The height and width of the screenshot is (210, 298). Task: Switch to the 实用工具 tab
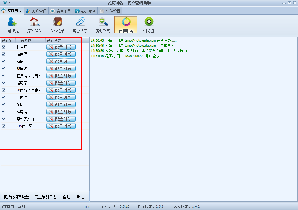click(x=61, y=11)
